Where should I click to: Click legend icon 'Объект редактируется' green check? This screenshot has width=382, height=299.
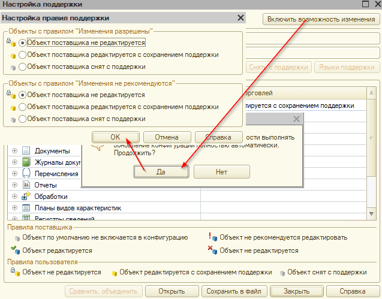point(15,250)
